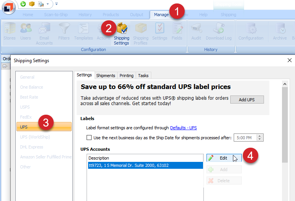Switch to the Shipping ribbon tab
295x201 pixels.
(228, 15)
